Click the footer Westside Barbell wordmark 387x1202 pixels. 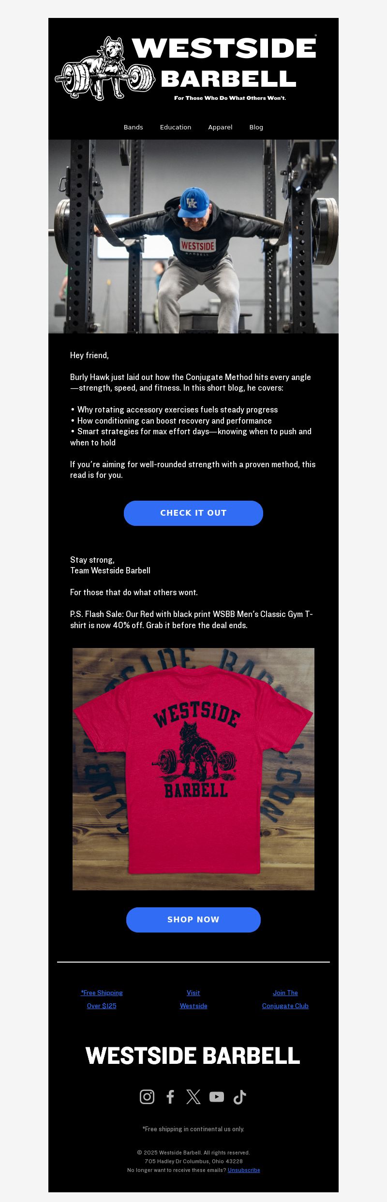193,1056
